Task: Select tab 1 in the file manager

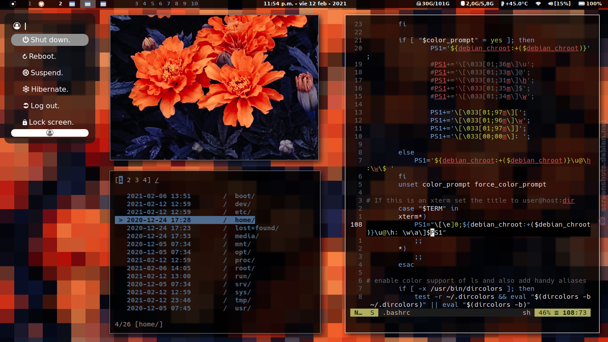Action: [121, 180]
